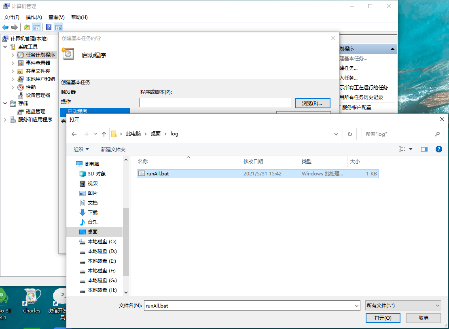Image resolution: width=449 pixels, height=329 pixels.
Task: Select the runAll.bat file row
Action: click(257, 174)
